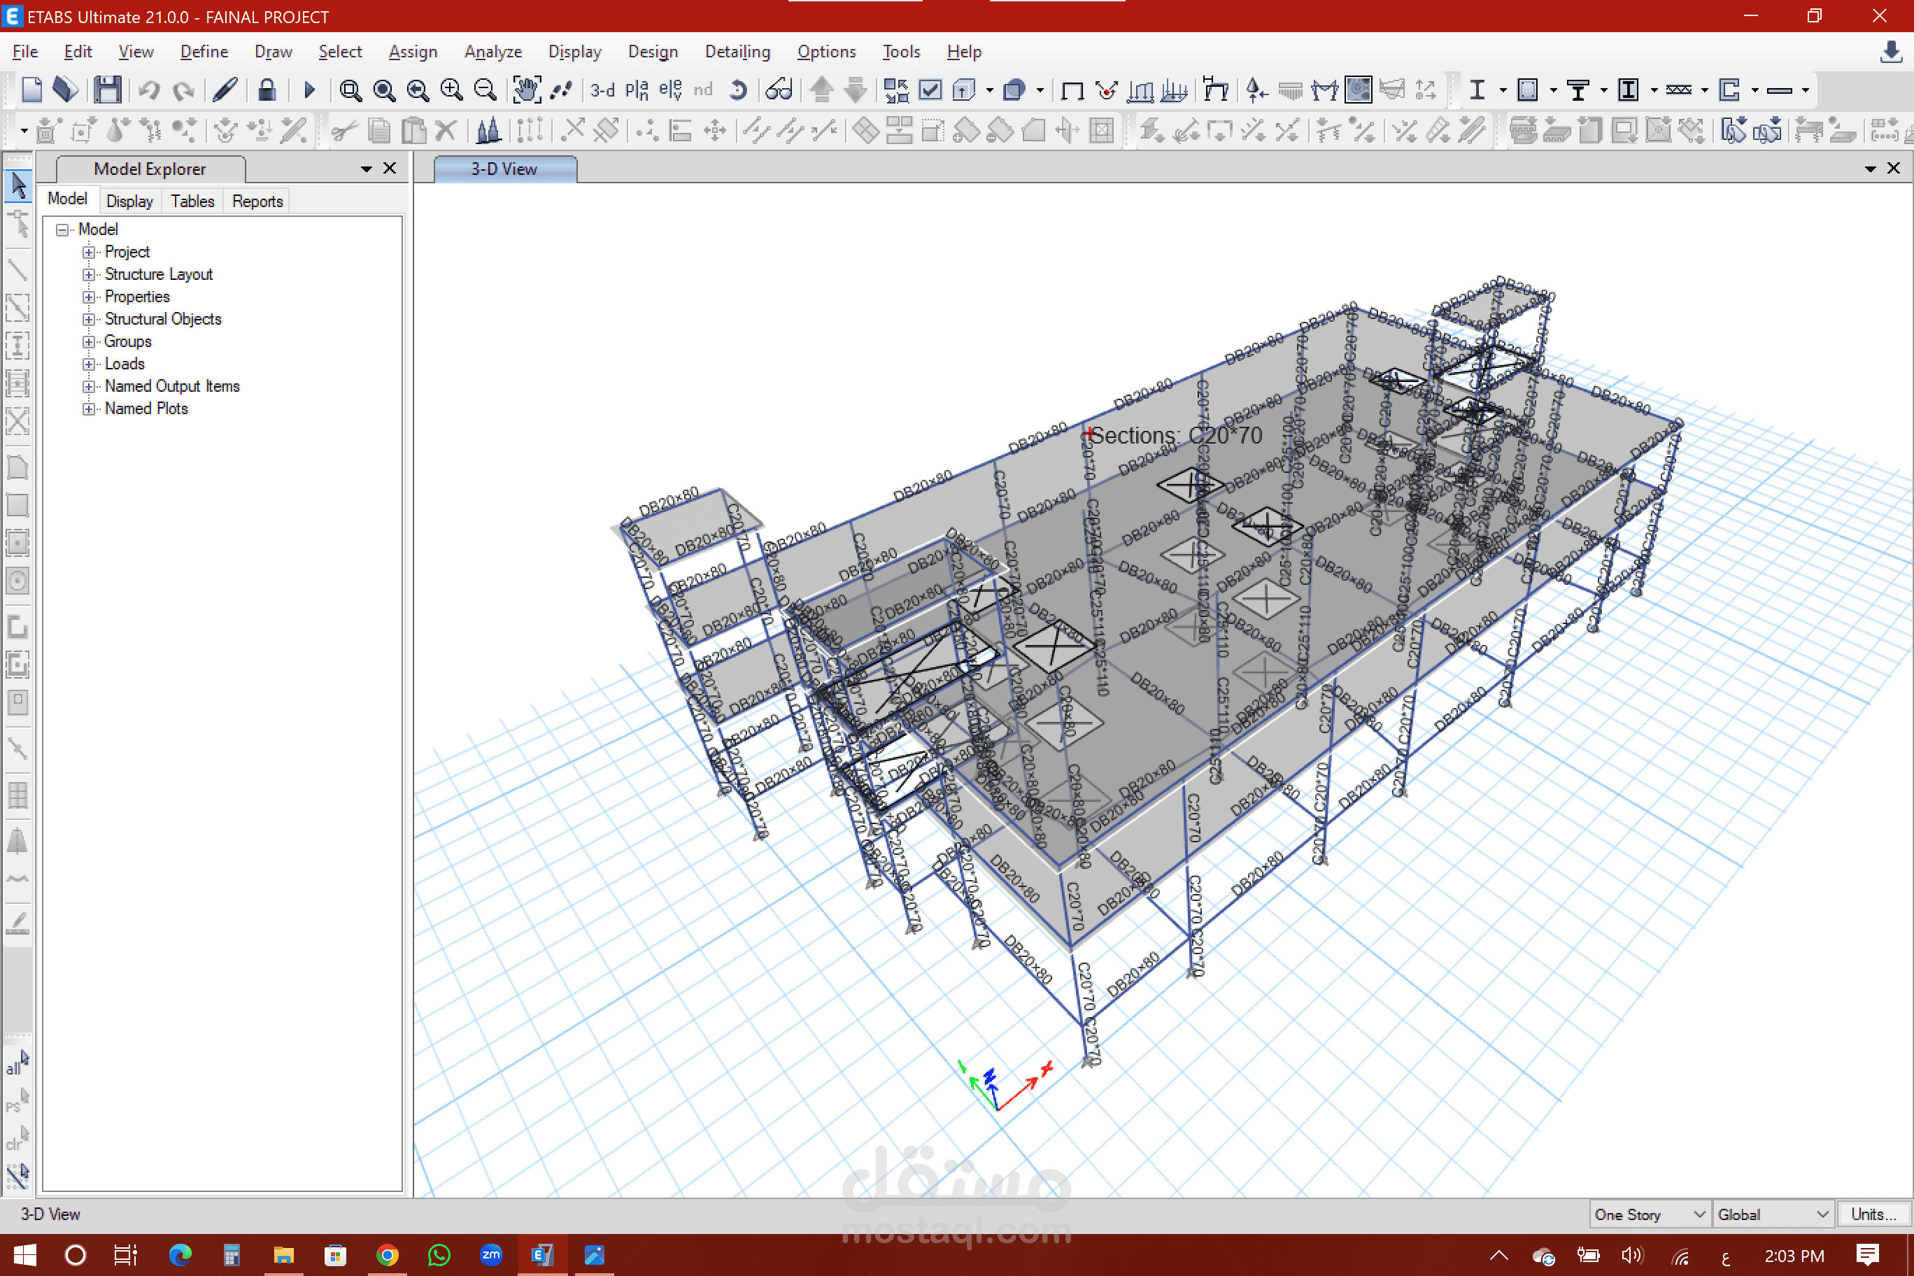Activate the Select Object pointer tool

18,185
